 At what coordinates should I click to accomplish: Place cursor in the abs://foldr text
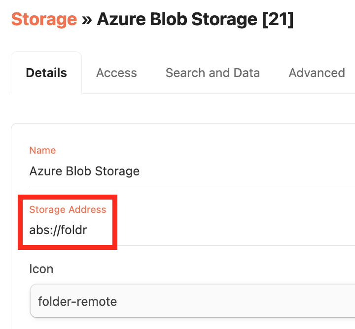(58, 230)
